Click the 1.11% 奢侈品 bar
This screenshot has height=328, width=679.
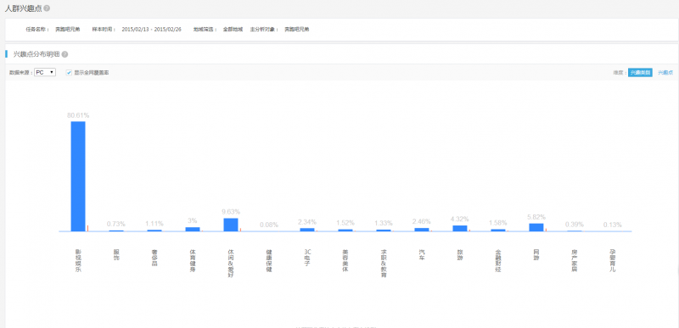(154, 231)
